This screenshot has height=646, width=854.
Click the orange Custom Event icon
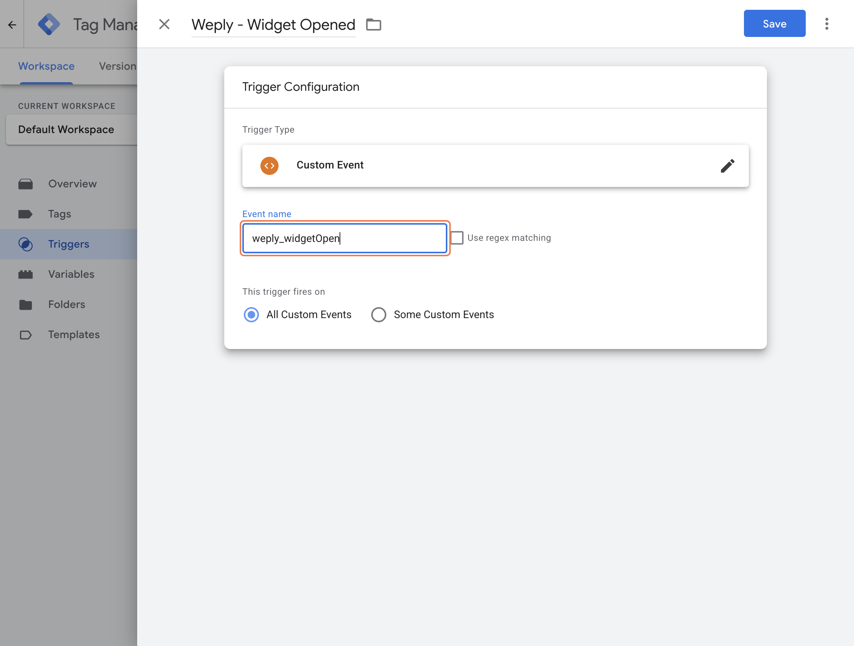[x=269, y=166]
